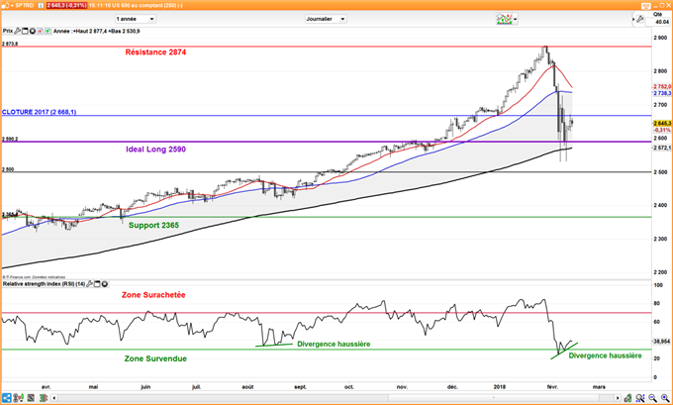Expand the trading panel arrow near Qté
This screenshot has height=405, width=673.
tap(633, 20)
